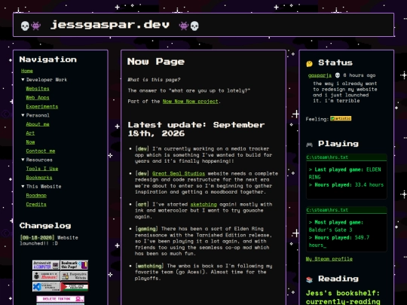Open the Credits link
Screen dimensions: 407x305
point(36,204)
